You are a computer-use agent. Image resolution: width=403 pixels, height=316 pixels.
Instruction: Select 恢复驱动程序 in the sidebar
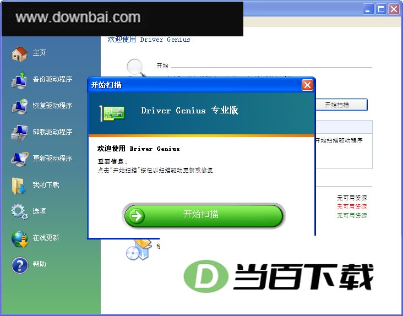(x=52, y=106)
